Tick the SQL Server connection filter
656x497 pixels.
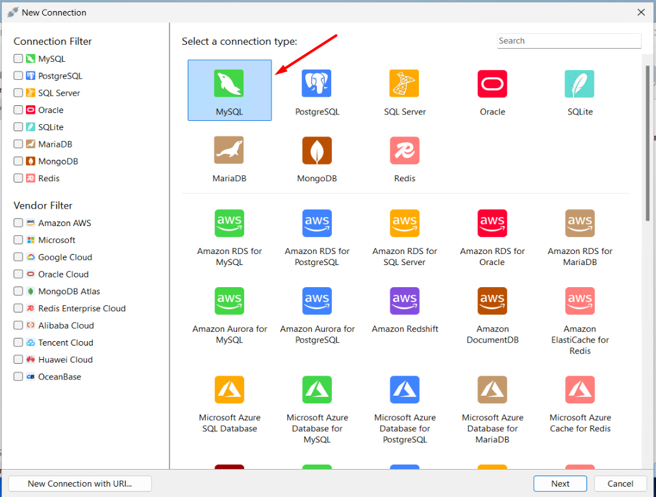pyautogui.click(x=18, y=93)
